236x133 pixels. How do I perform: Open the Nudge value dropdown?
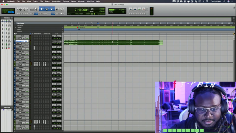point(125,12)
